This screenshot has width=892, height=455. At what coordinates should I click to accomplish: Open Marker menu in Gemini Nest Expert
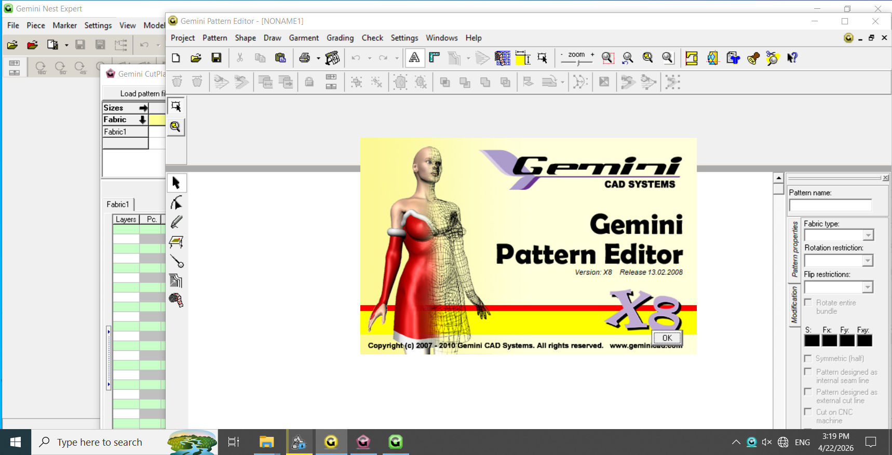coord(64,25)
